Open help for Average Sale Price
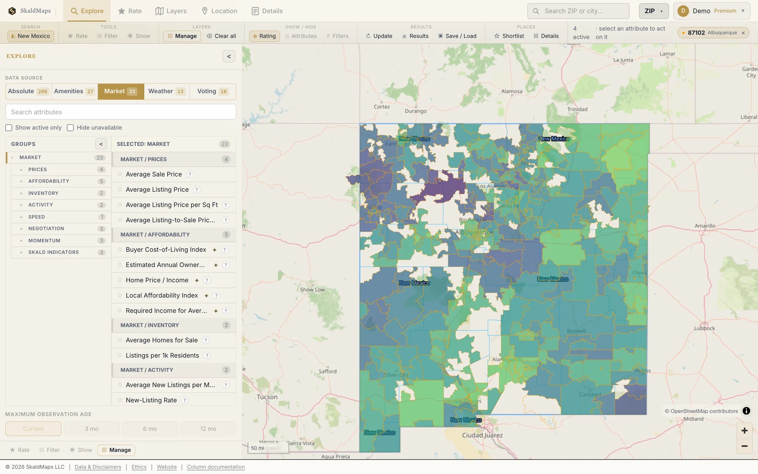The width and height of the screenshot is (758, 474). (190, 174)
